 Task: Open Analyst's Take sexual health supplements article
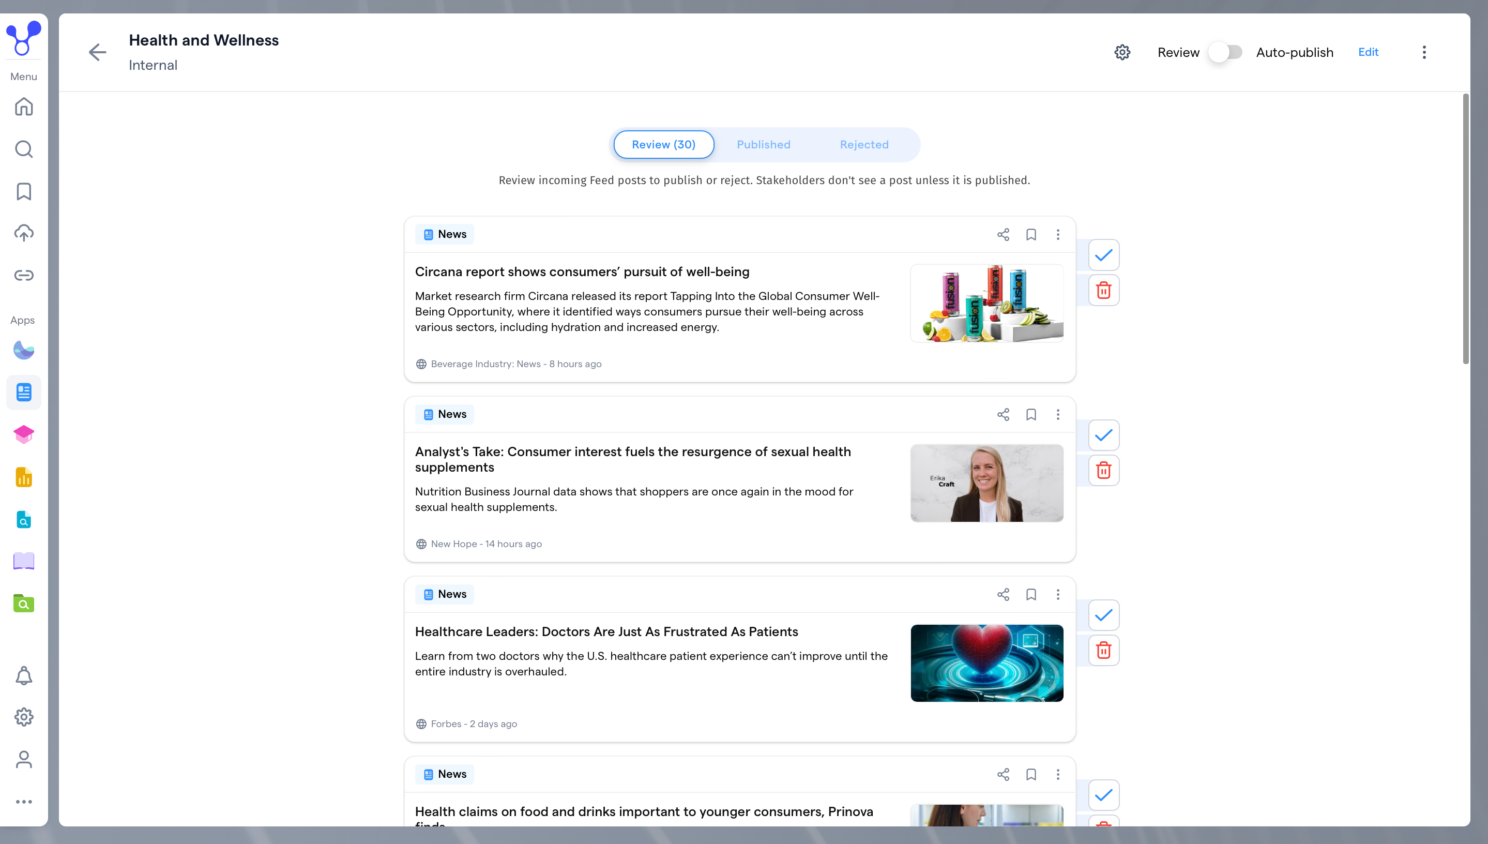[x=633, y=460]
